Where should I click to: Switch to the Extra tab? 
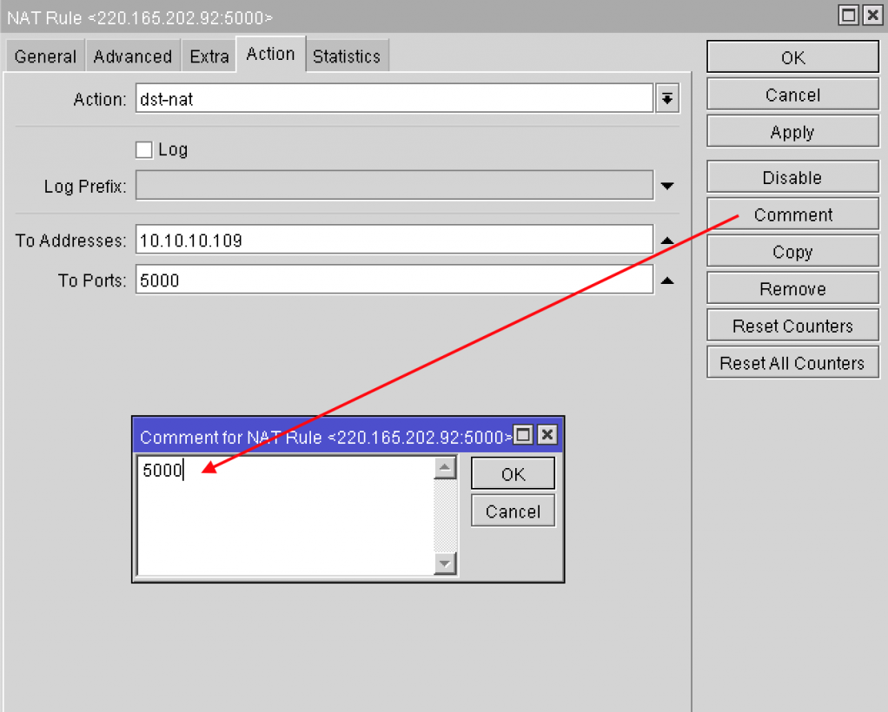209,56
